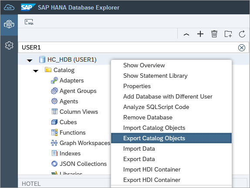Click the Cubes icon in catalog tree
The image size is (250, 188).
click(54, 122)
